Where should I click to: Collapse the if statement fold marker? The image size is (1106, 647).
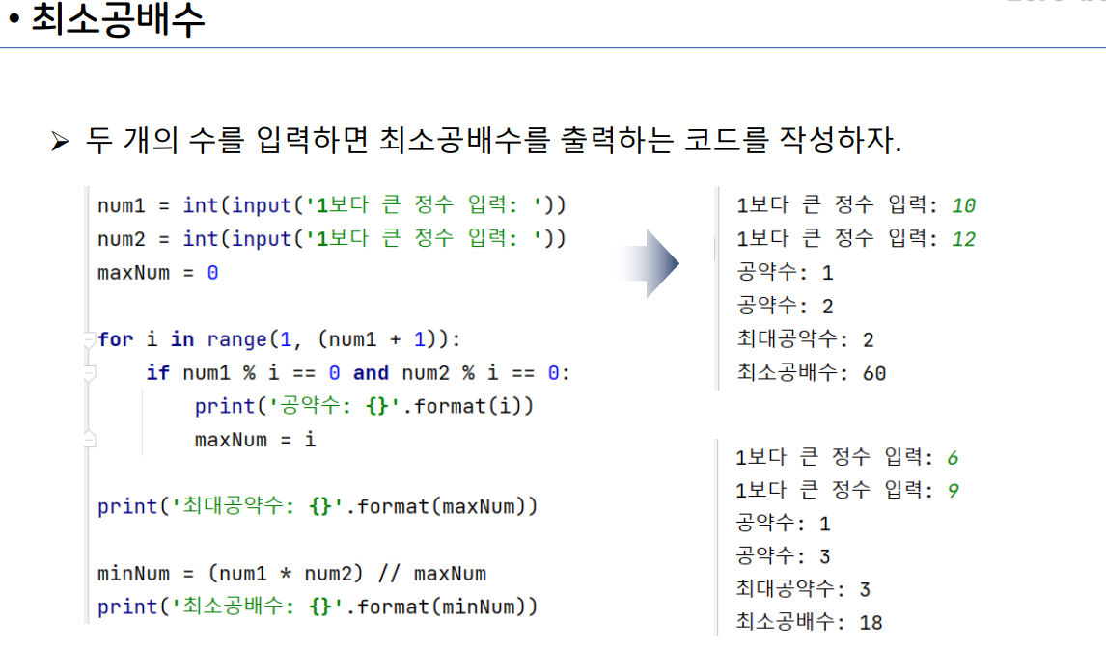[x=89, y=373]
